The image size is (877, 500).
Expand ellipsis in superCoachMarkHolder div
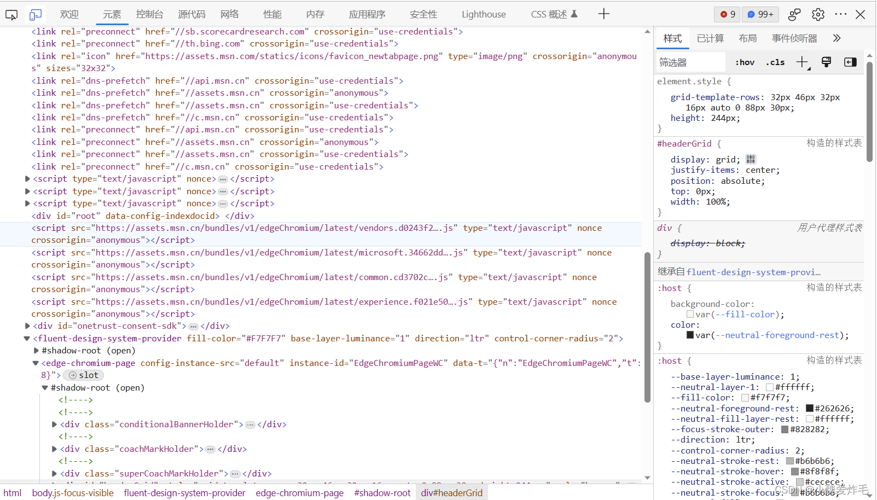[x=235, y=474]
